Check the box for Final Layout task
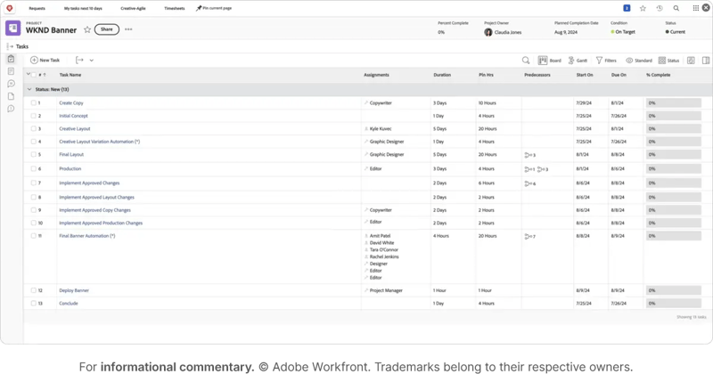 [x=33, y=155]
